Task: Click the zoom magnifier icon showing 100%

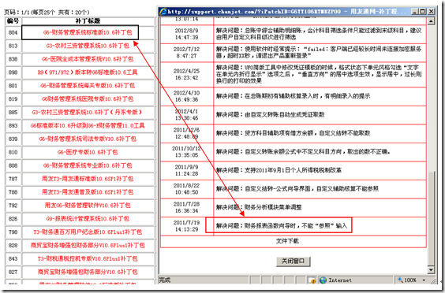Action: click(400, 280)
